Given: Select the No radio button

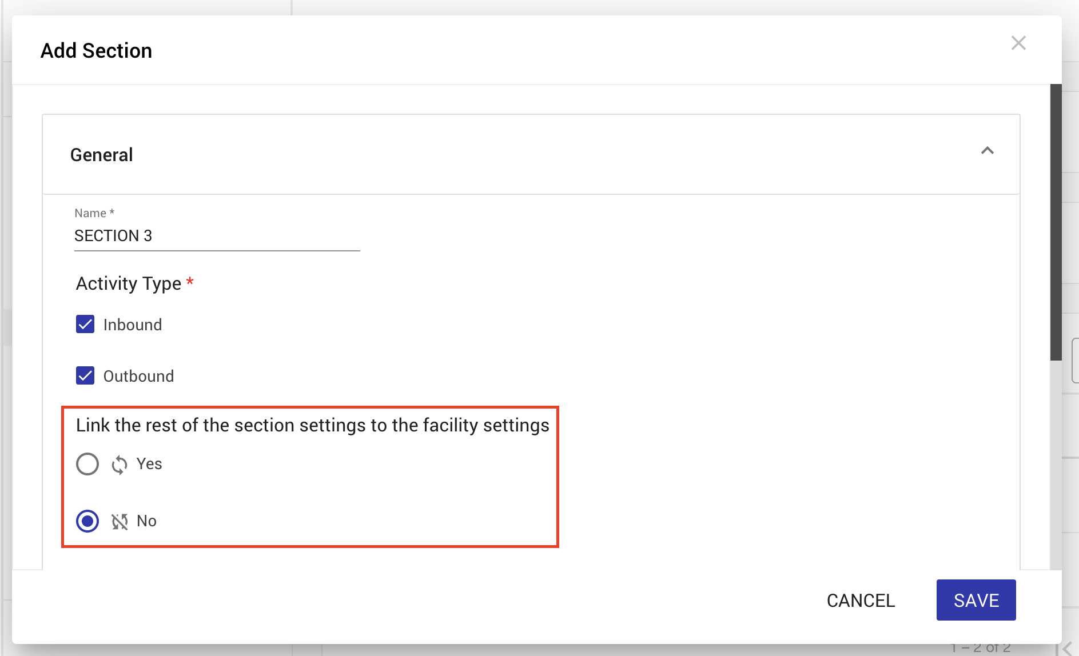Looking at the screenshot, I should [87, 521].
